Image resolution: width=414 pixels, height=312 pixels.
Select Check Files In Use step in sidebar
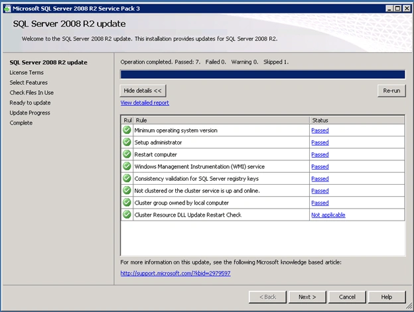(31, 93)
